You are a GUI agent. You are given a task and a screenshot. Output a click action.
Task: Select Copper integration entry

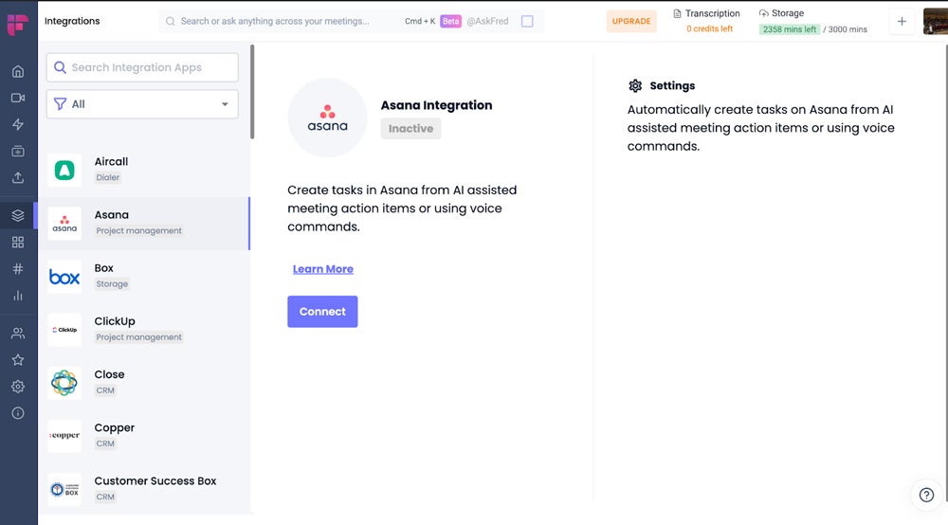[144, 436]
